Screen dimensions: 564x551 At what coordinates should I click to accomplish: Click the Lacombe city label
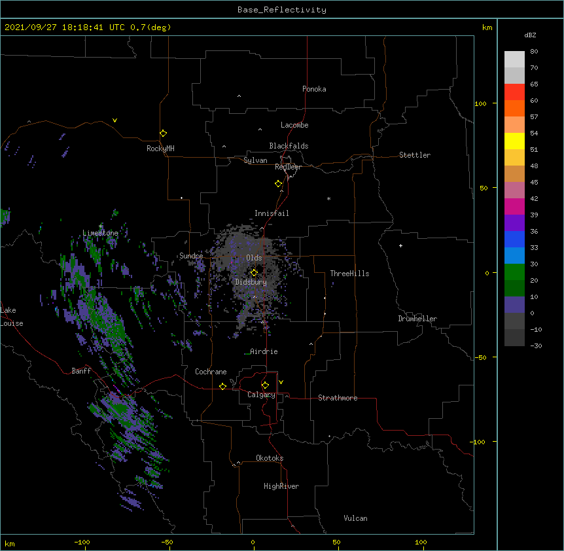294,125
